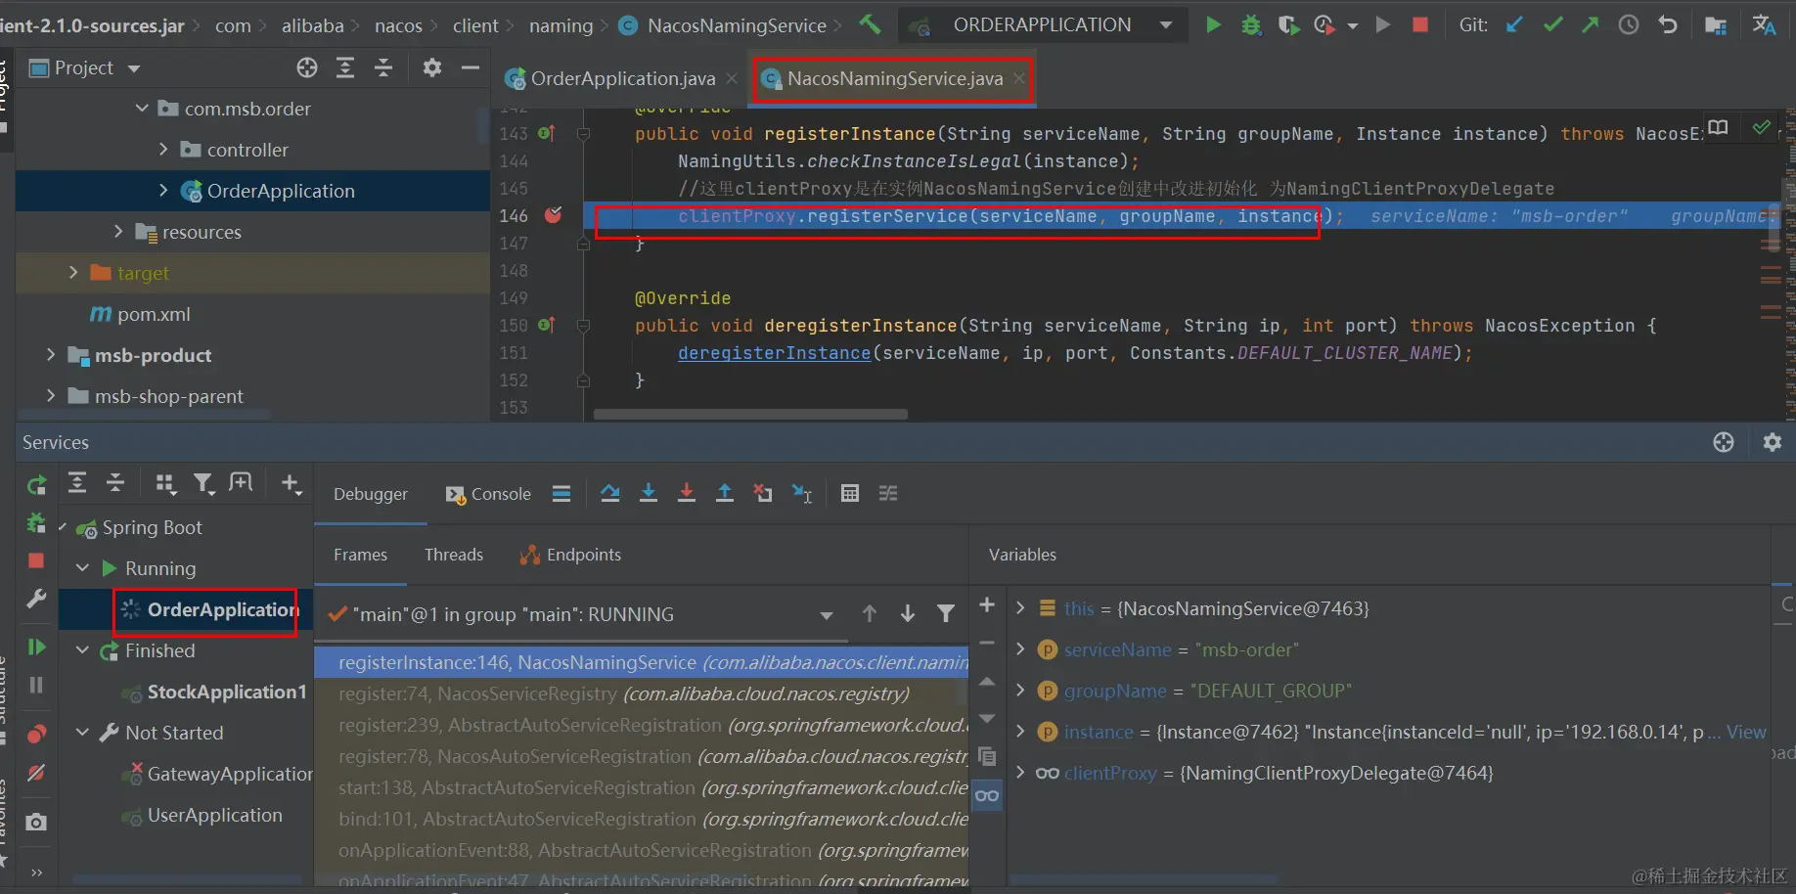
Task: Collapse the Running services node
Action: coord(83,568)
